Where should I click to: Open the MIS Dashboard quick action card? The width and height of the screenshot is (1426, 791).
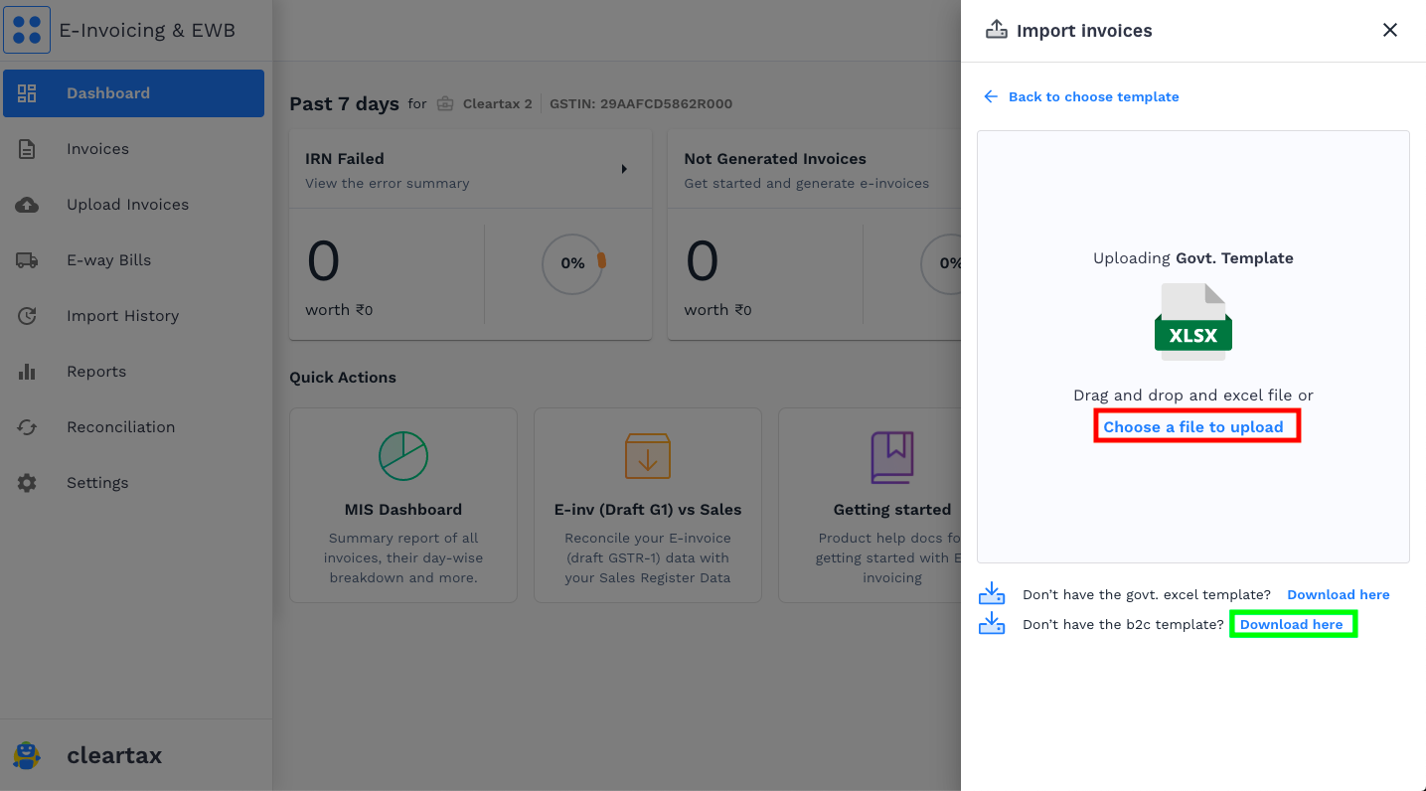point(402,505)
